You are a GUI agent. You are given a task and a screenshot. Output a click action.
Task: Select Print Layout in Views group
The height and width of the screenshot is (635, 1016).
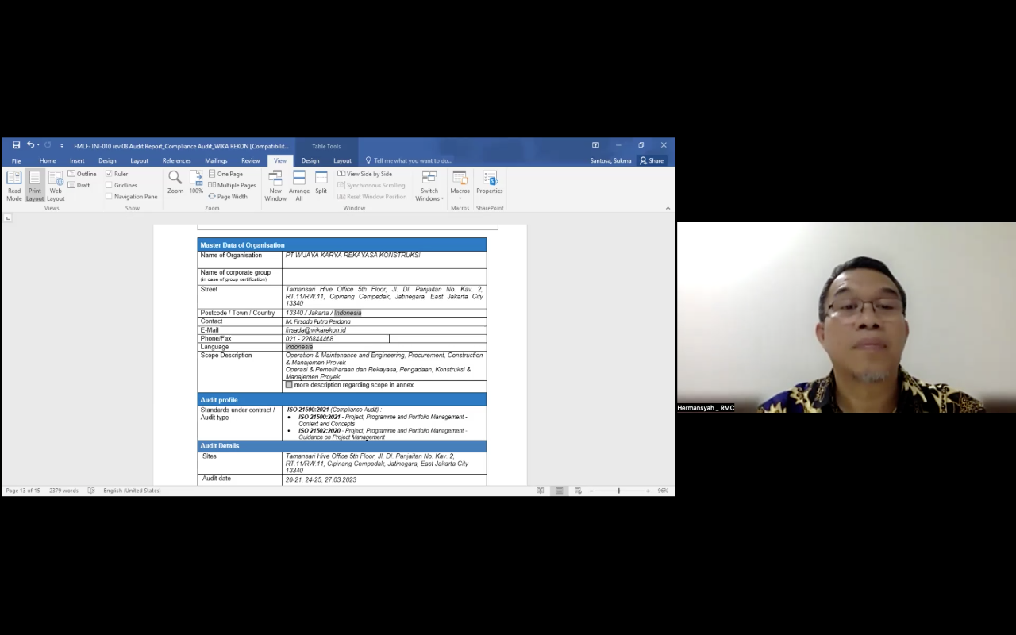coord(35,187)
